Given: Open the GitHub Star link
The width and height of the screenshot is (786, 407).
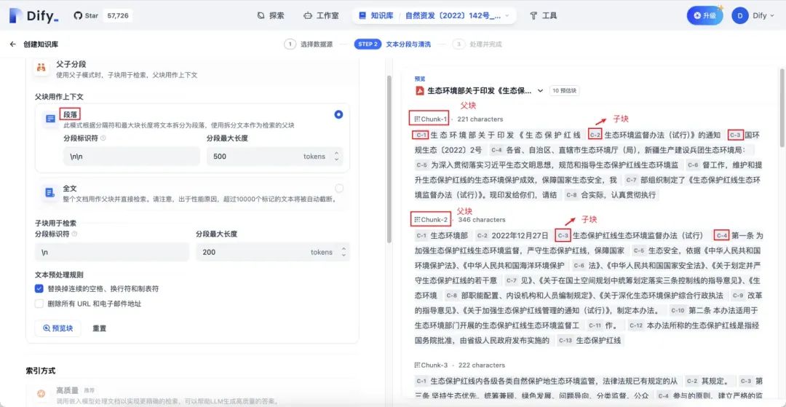Looking at the screenshot, I should tap(86, 15).
